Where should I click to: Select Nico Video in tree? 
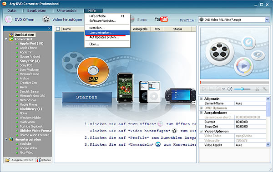tap(26, 152)
